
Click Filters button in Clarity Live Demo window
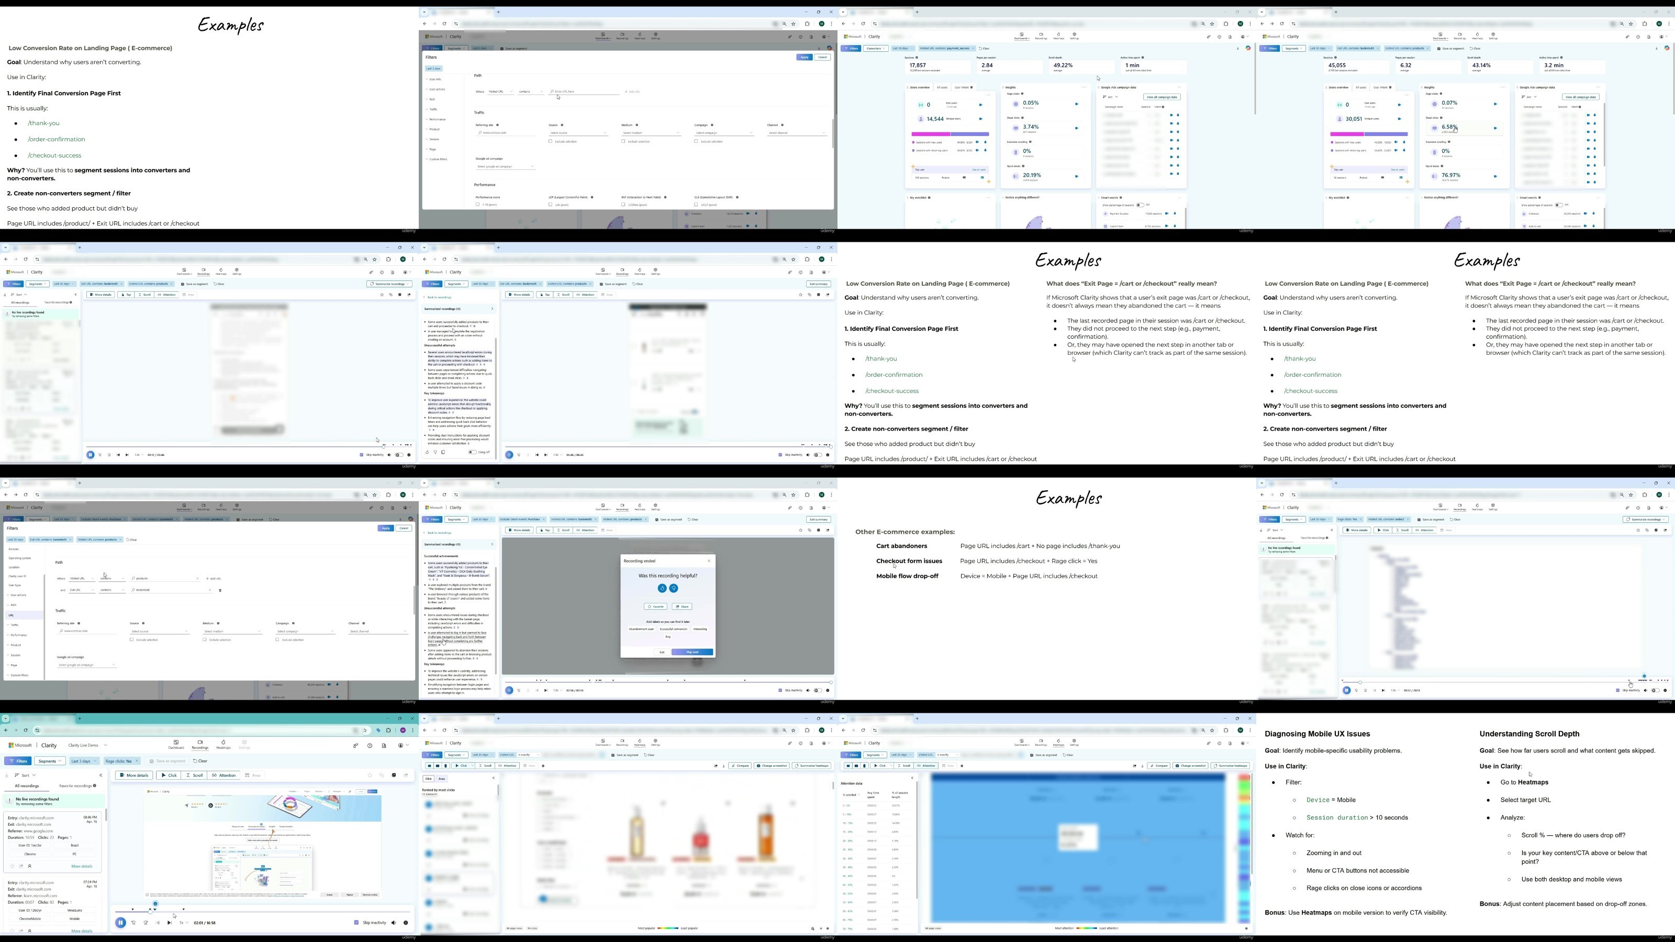point(18,761)
